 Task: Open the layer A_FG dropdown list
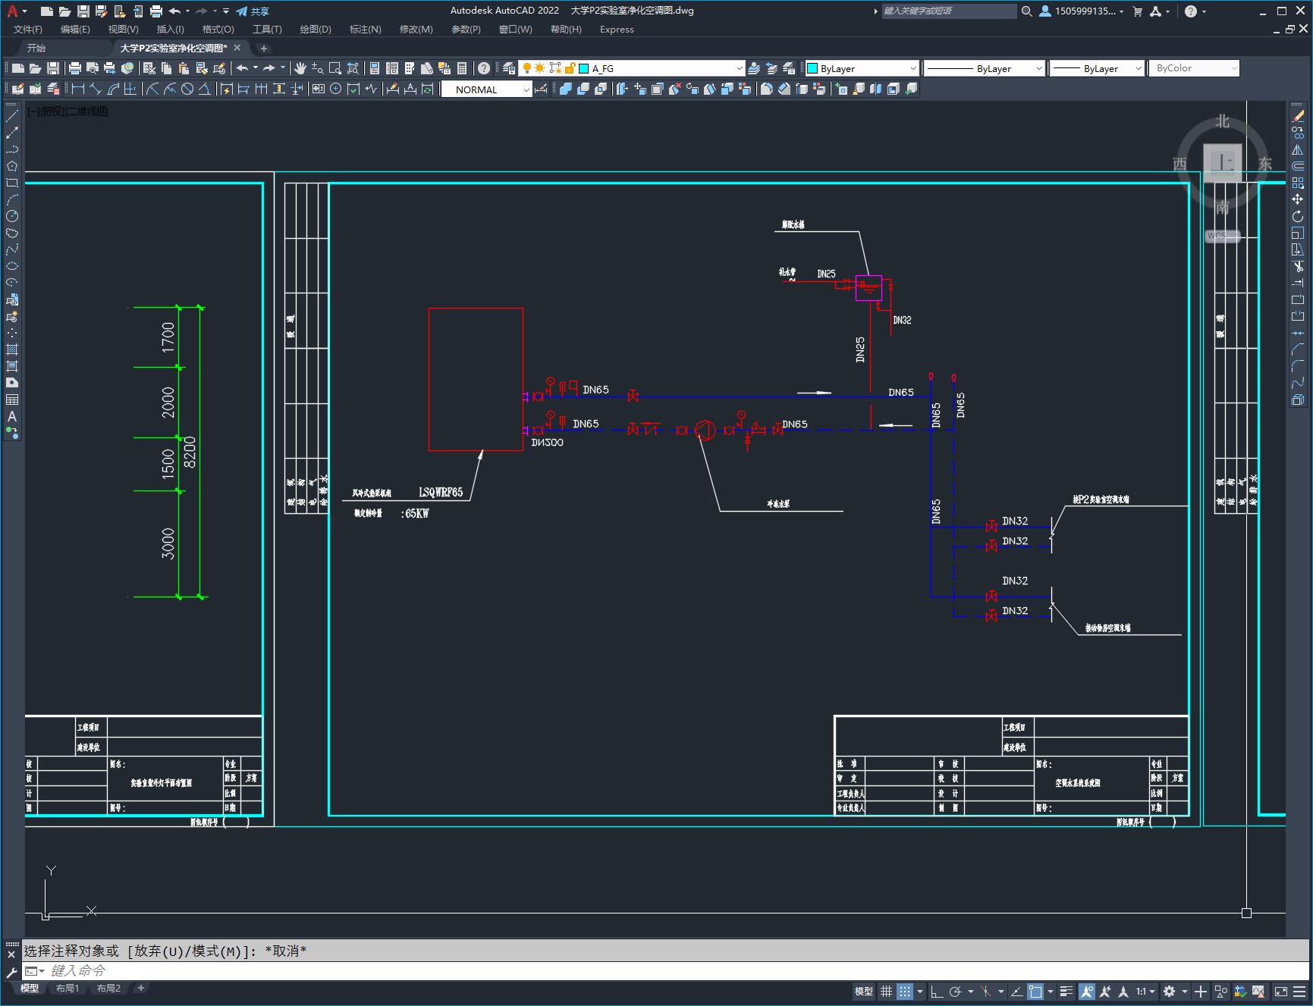[740, 68]
